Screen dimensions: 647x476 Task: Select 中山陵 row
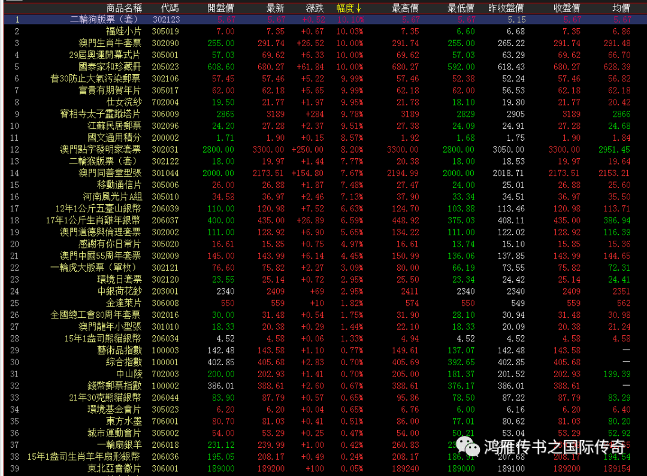point(325,374)
